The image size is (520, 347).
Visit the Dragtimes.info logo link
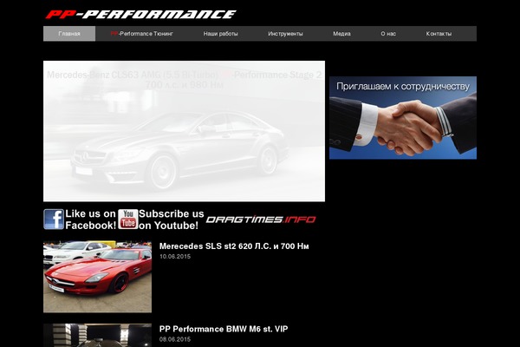point(261,219)
